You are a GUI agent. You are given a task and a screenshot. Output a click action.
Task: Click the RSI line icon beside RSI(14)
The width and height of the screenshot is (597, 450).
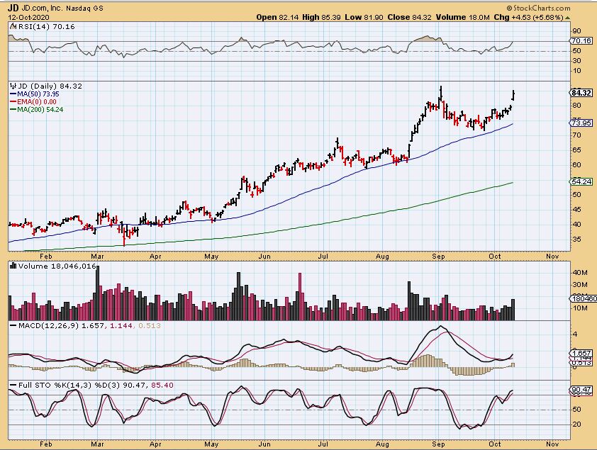click(x=13, y=26)
